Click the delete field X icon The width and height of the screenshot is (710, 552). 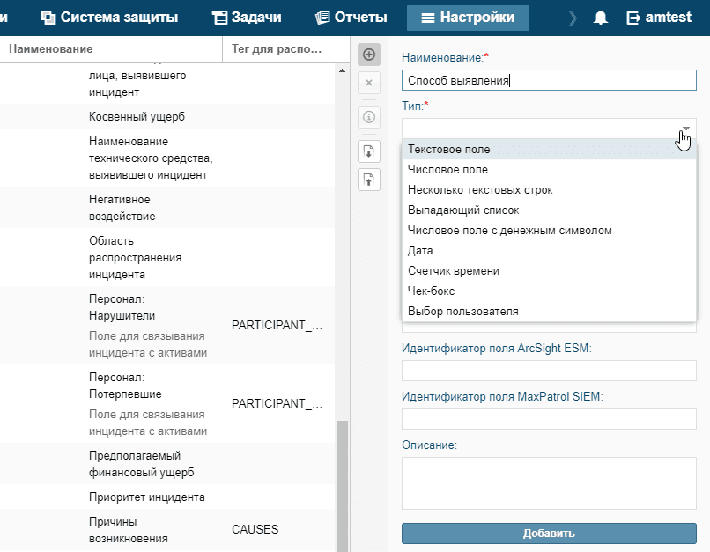point(369,83)
